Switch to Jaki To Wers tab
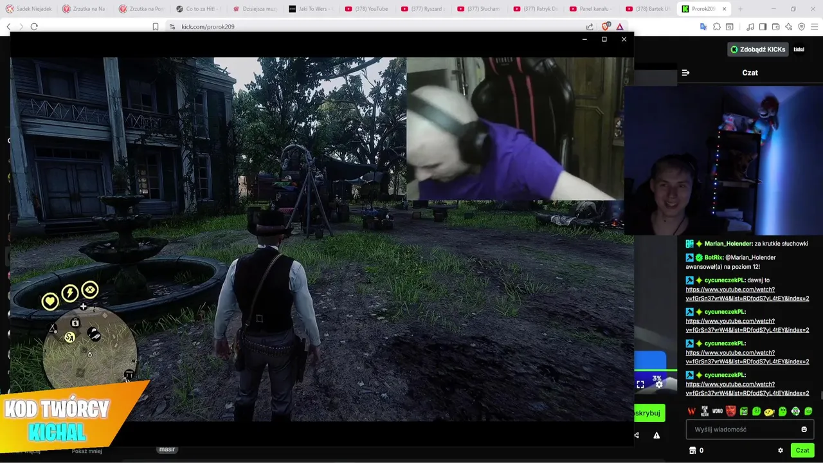The width and height of the screenshot is (823, 463). point(312,9)
